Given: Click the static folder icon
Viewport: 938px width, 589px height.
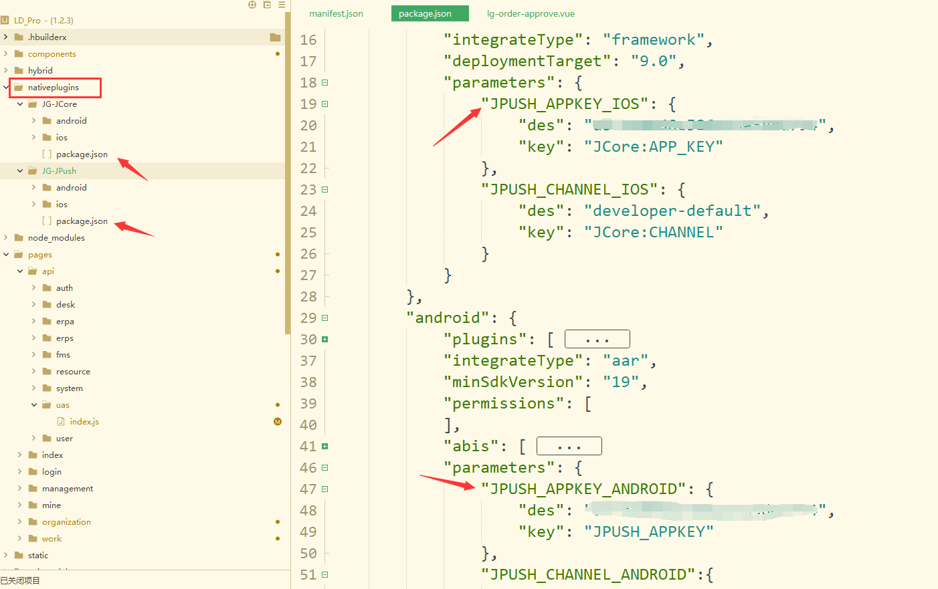Looking at the screenshot, I should coord(19,555).
